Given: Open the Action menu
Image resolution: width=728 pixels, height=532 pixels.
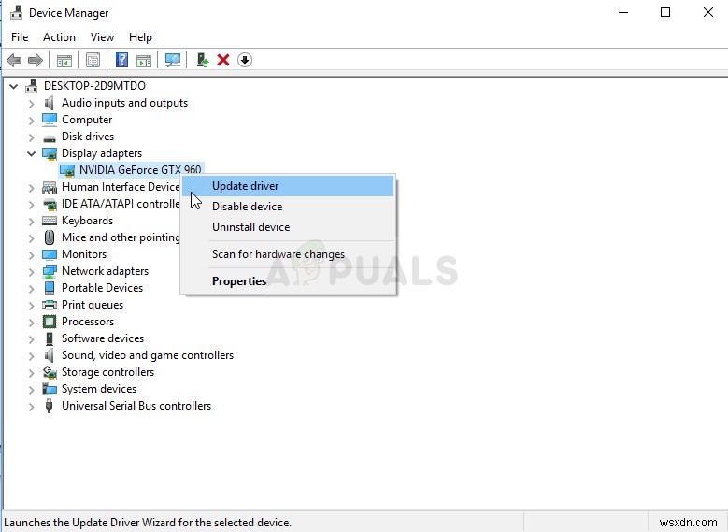Looking at the screenshot, I should click(59, 37).
